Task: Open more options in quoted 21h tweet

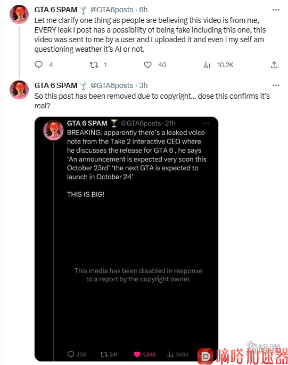Action: 206,123
